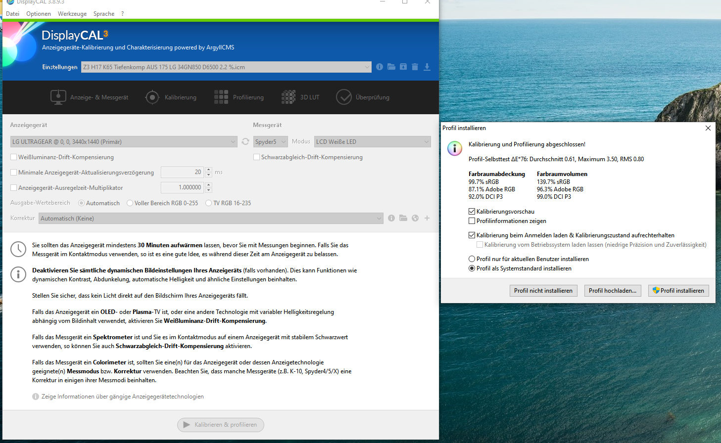Select Automatisch output range option
This screenshot has width=721, height=443.
tap(82, 203)
